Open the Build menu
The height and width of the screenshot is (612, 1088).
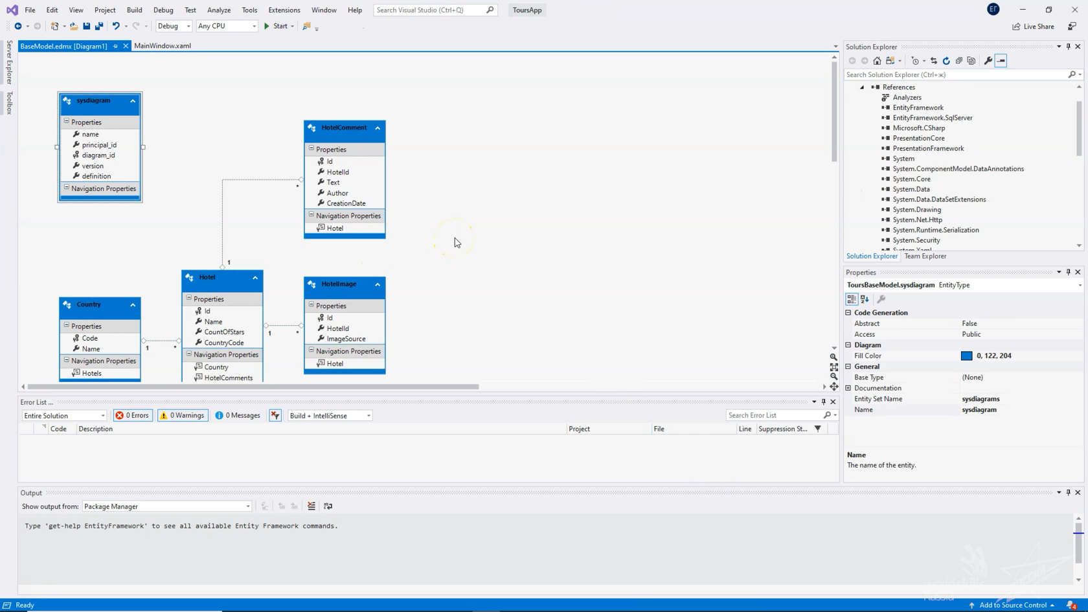tap(134, 10)
